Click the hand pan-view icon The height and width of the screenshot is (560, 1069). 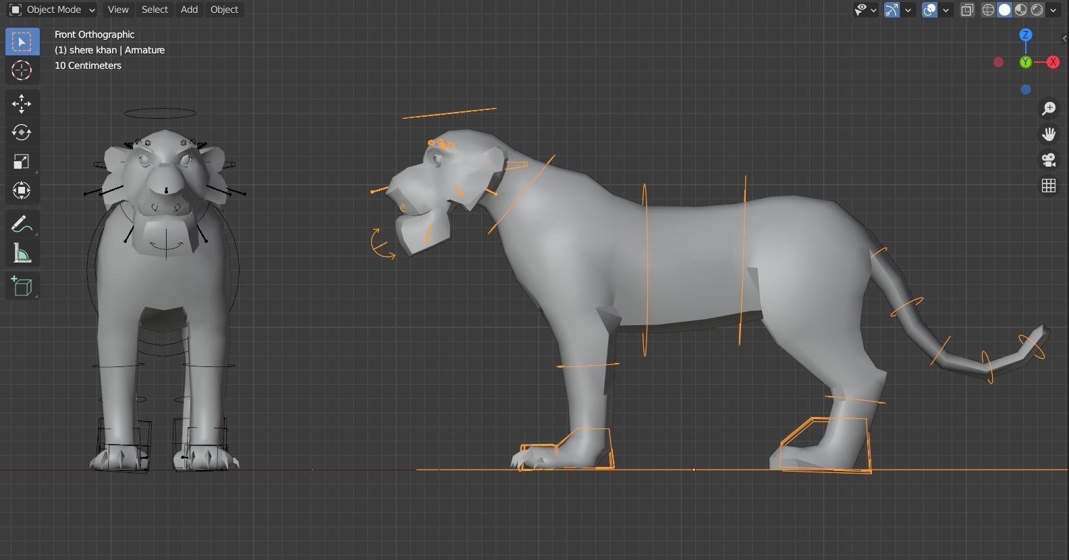click(1049, 134)
